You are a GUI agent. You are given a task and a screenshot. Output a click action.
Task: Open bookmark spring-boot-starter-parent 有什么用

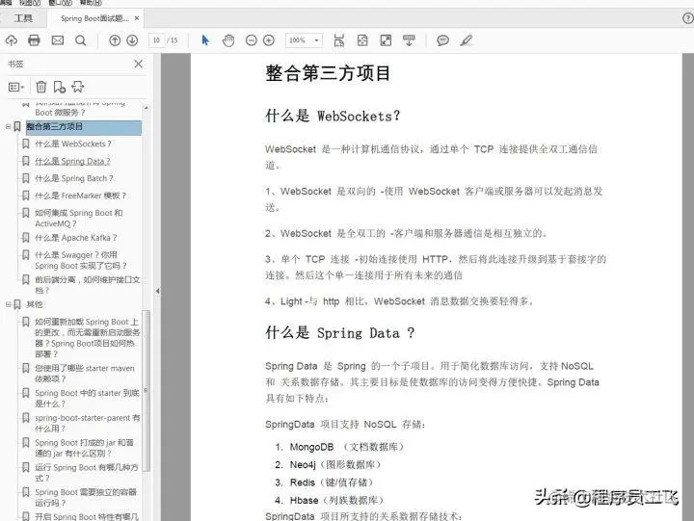[x=87, y=423]
